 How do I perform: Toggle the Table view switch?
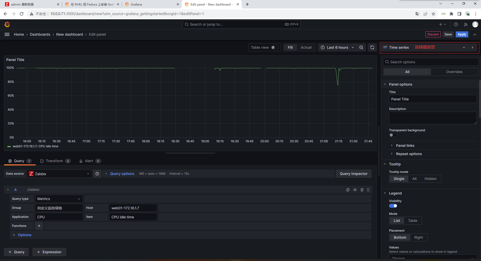point(275,47)
